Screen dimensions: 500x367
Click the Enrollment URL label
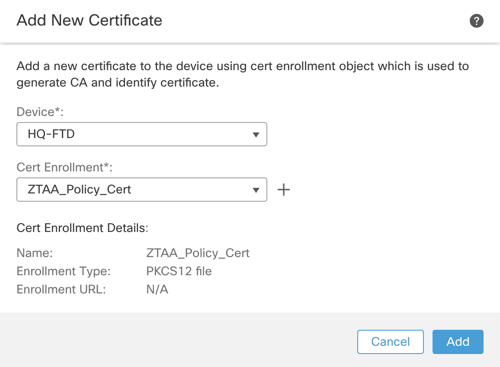pos(61,290)
